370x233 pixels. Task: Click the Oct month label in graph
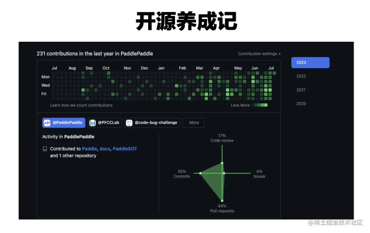click(106, 68)
